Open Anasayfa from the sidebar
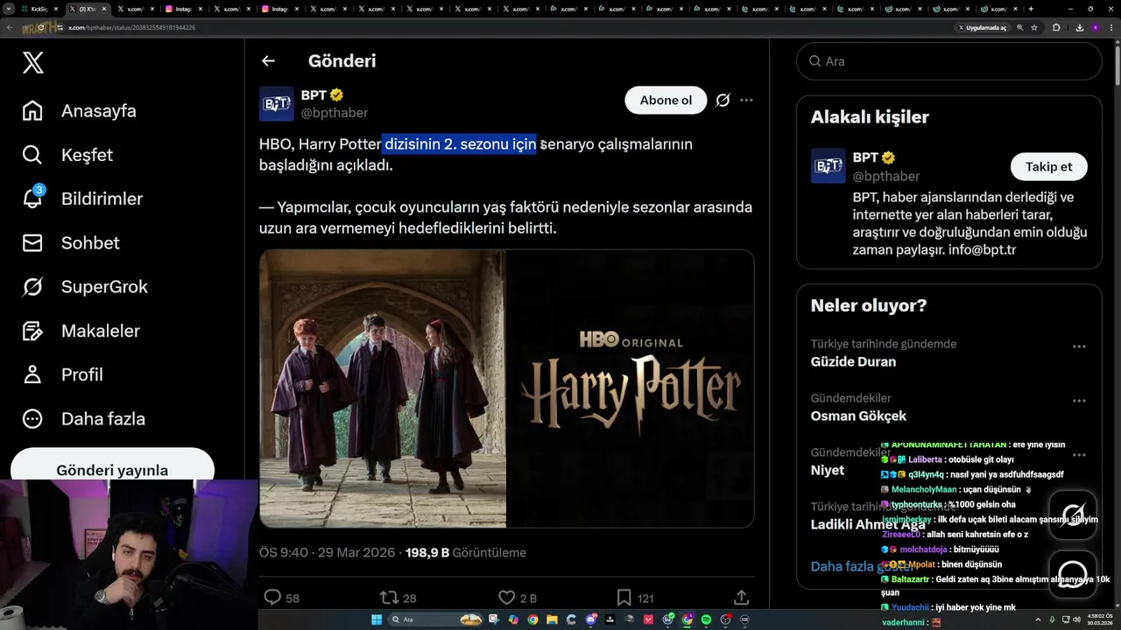1121x630 pixels. tap(80, 111)
